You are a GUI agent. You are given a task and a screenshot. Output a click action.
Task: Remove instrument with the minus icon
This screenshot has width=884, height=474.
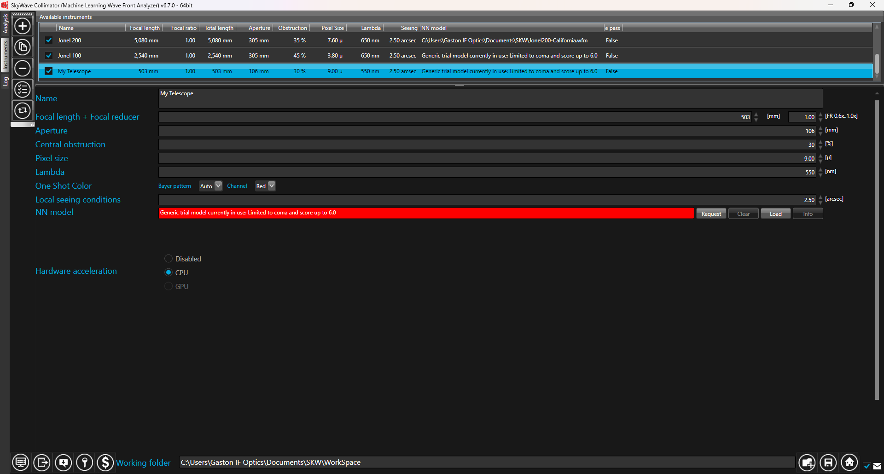point(22,68)
